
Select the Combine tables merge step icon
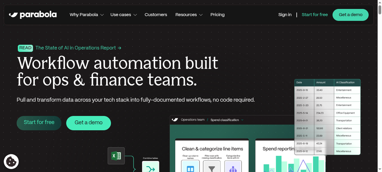[x=151, y=167]
